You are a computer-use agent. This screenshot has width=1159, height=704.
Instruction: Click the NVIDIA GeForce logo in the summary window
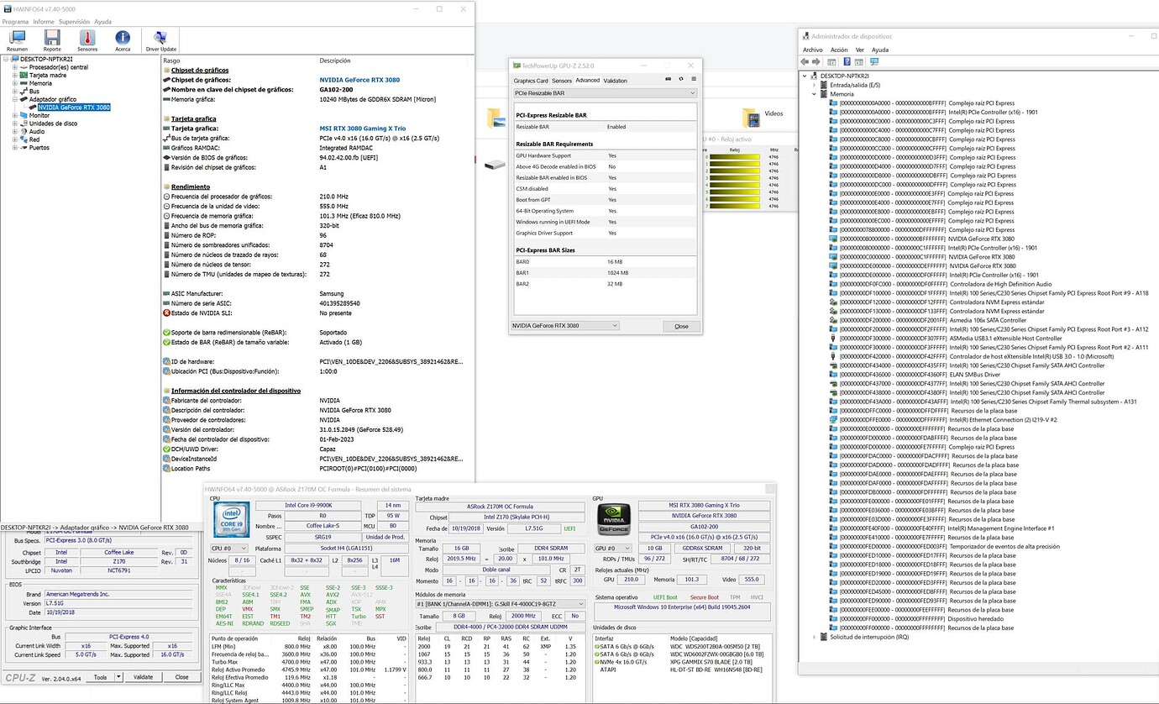(613, 517)
